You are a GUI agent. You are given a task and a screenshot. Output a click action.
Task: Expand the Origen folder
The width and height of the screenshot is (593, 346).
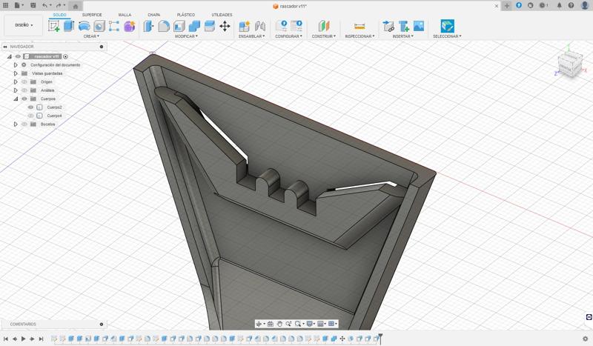coord(16,81)
